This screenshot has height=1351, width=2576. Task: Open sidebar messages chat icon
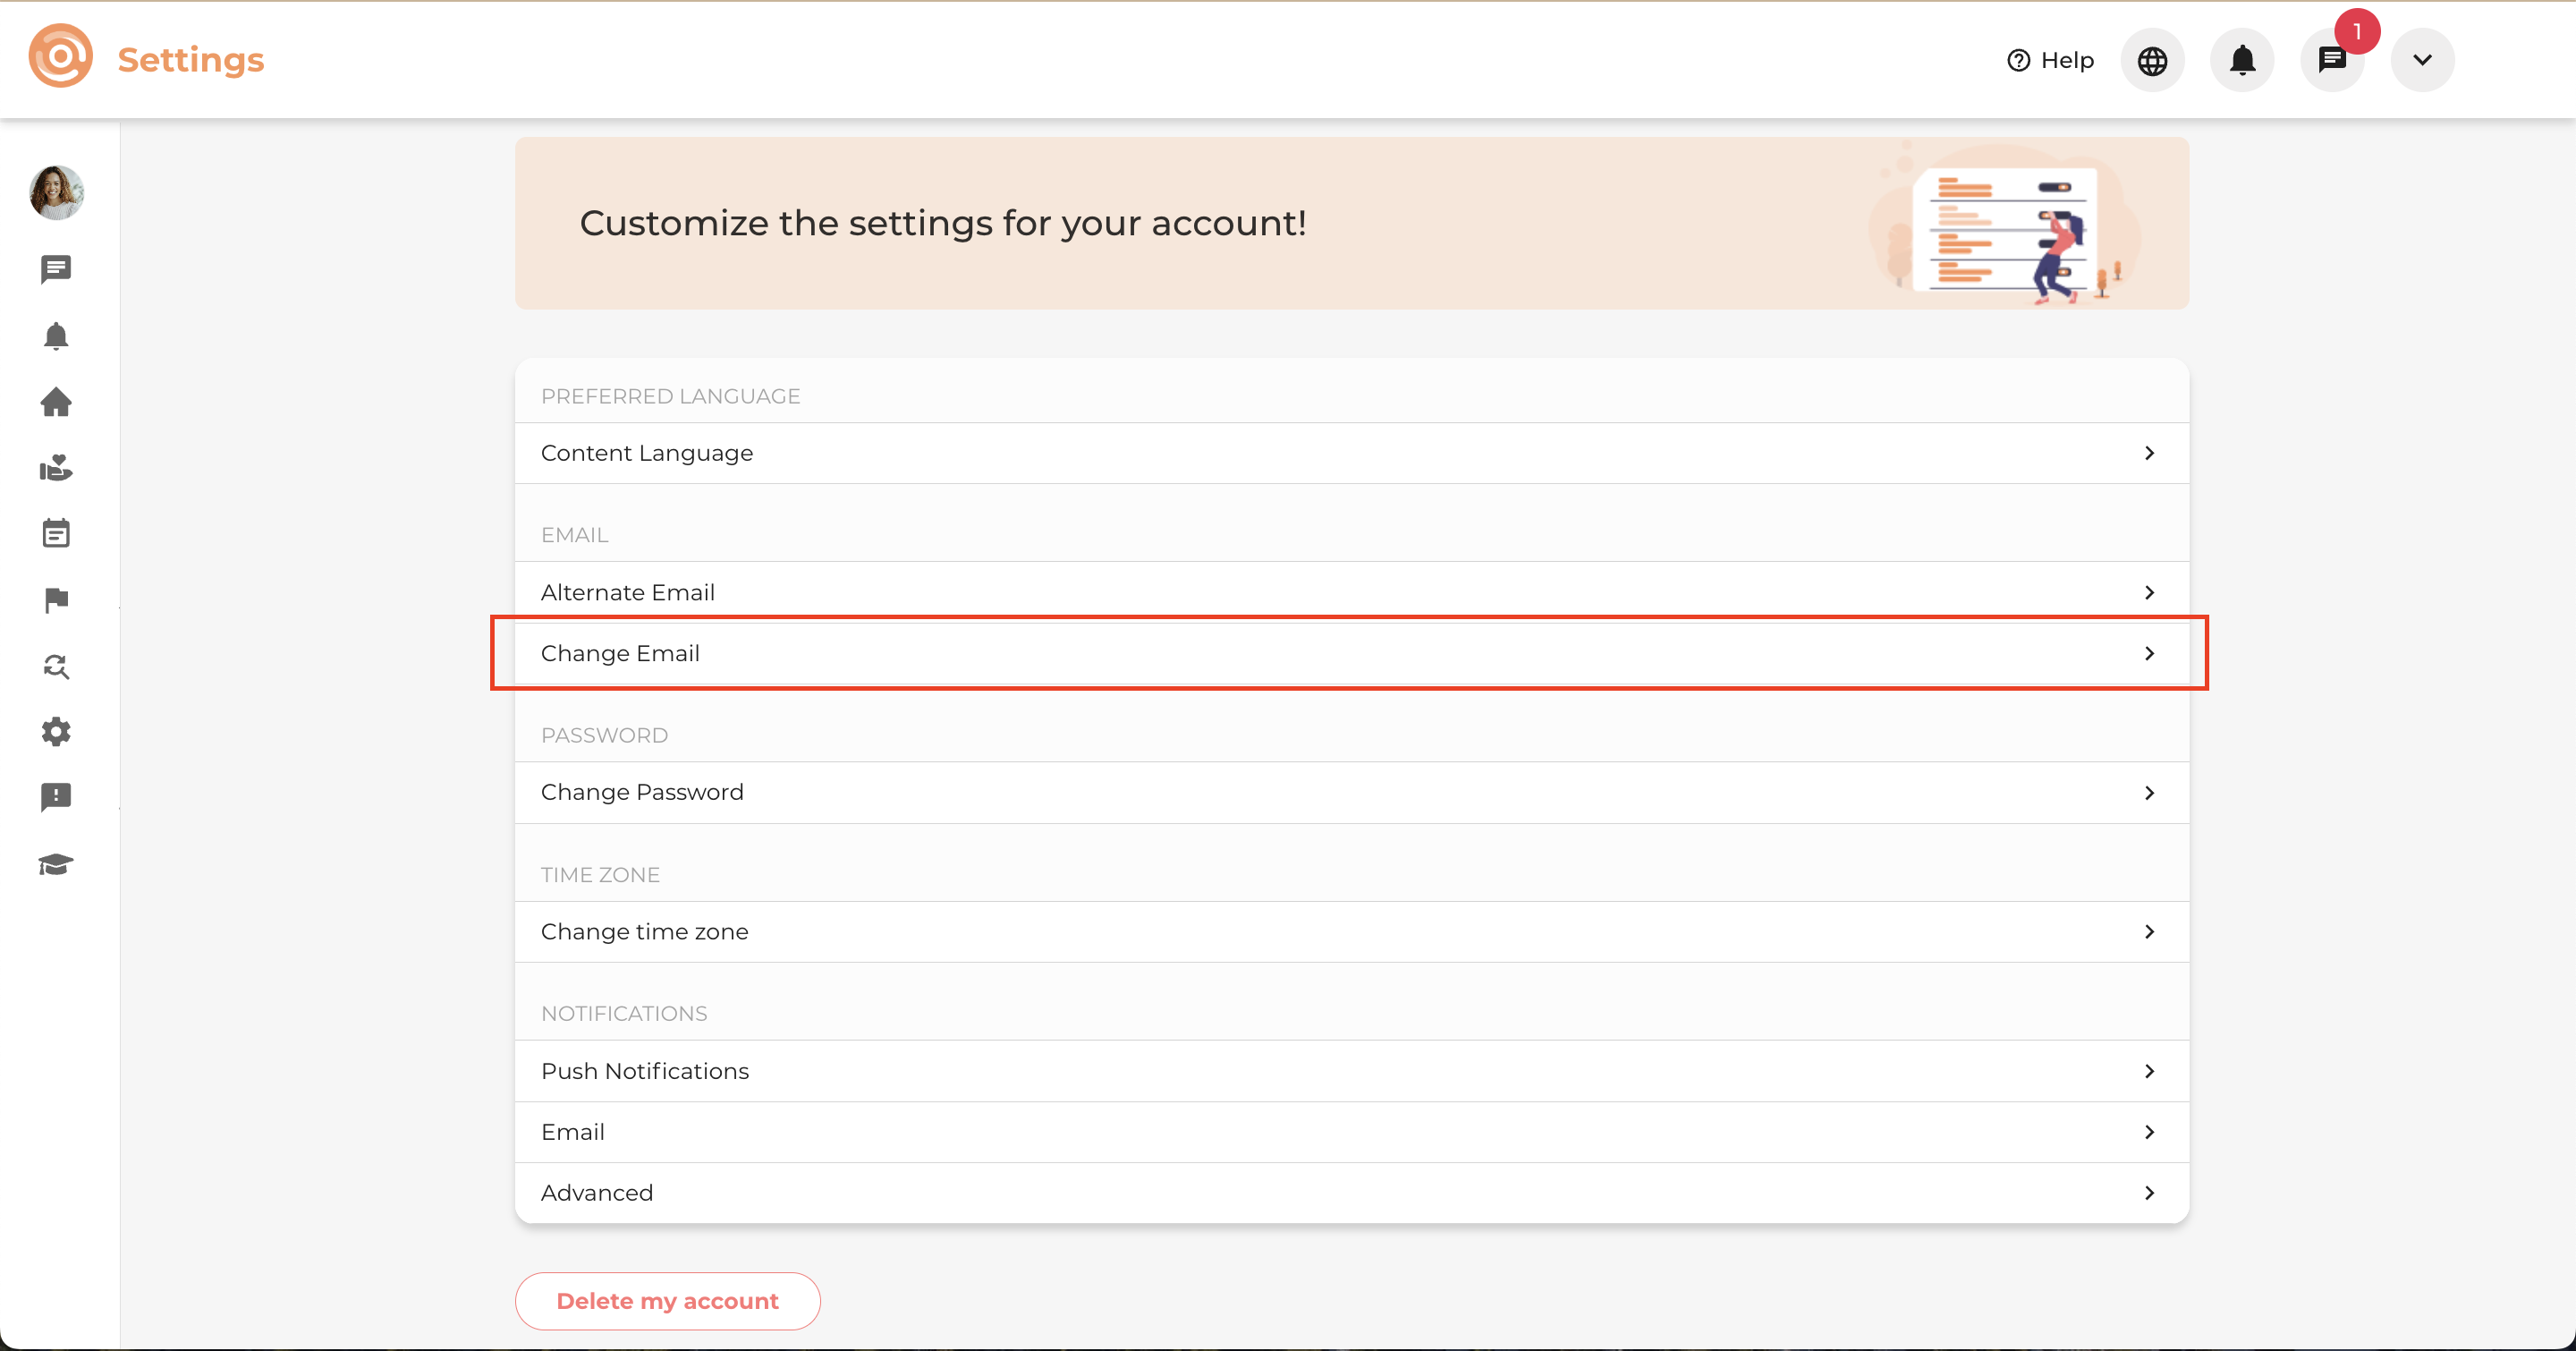pos(56,269)
